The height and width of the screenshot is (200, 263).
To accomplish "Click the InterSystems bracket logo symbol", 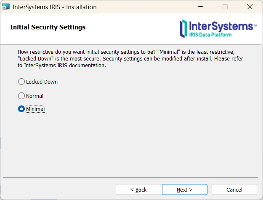I will tap(183, 28).
